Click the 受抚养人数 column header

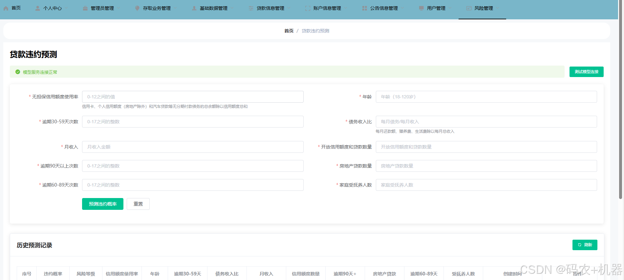463,274
